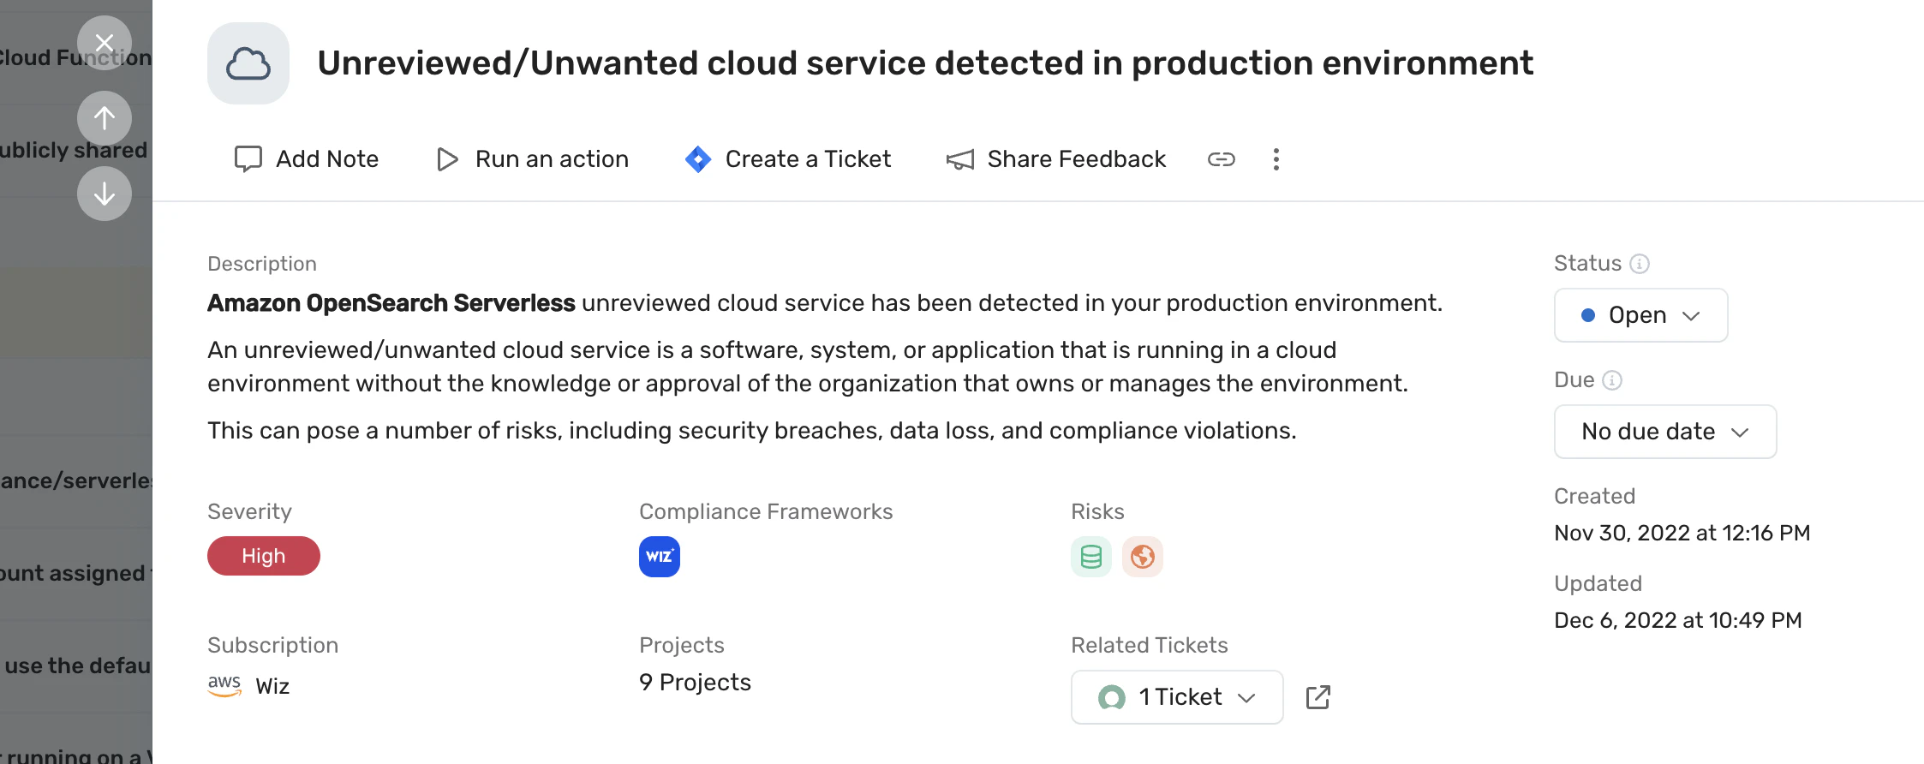Go to next issue with down arrow
The height and width of the screenshot is (764, 1924).
[x=105, y=194]
